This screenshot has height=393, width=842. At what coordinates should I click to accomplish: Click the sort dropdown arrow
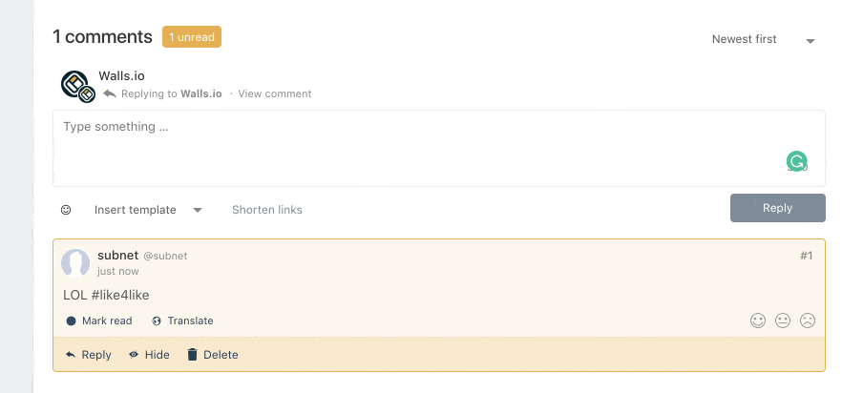tap(810, 41)
